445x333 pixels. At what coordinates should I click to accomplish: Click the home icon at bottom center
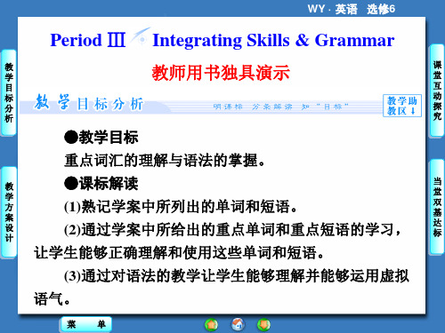click(238, 324)
